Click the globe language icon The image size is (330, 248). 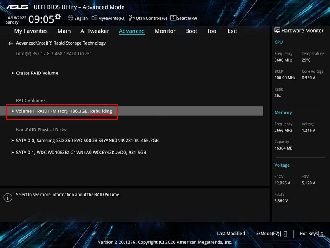point(71,18)
